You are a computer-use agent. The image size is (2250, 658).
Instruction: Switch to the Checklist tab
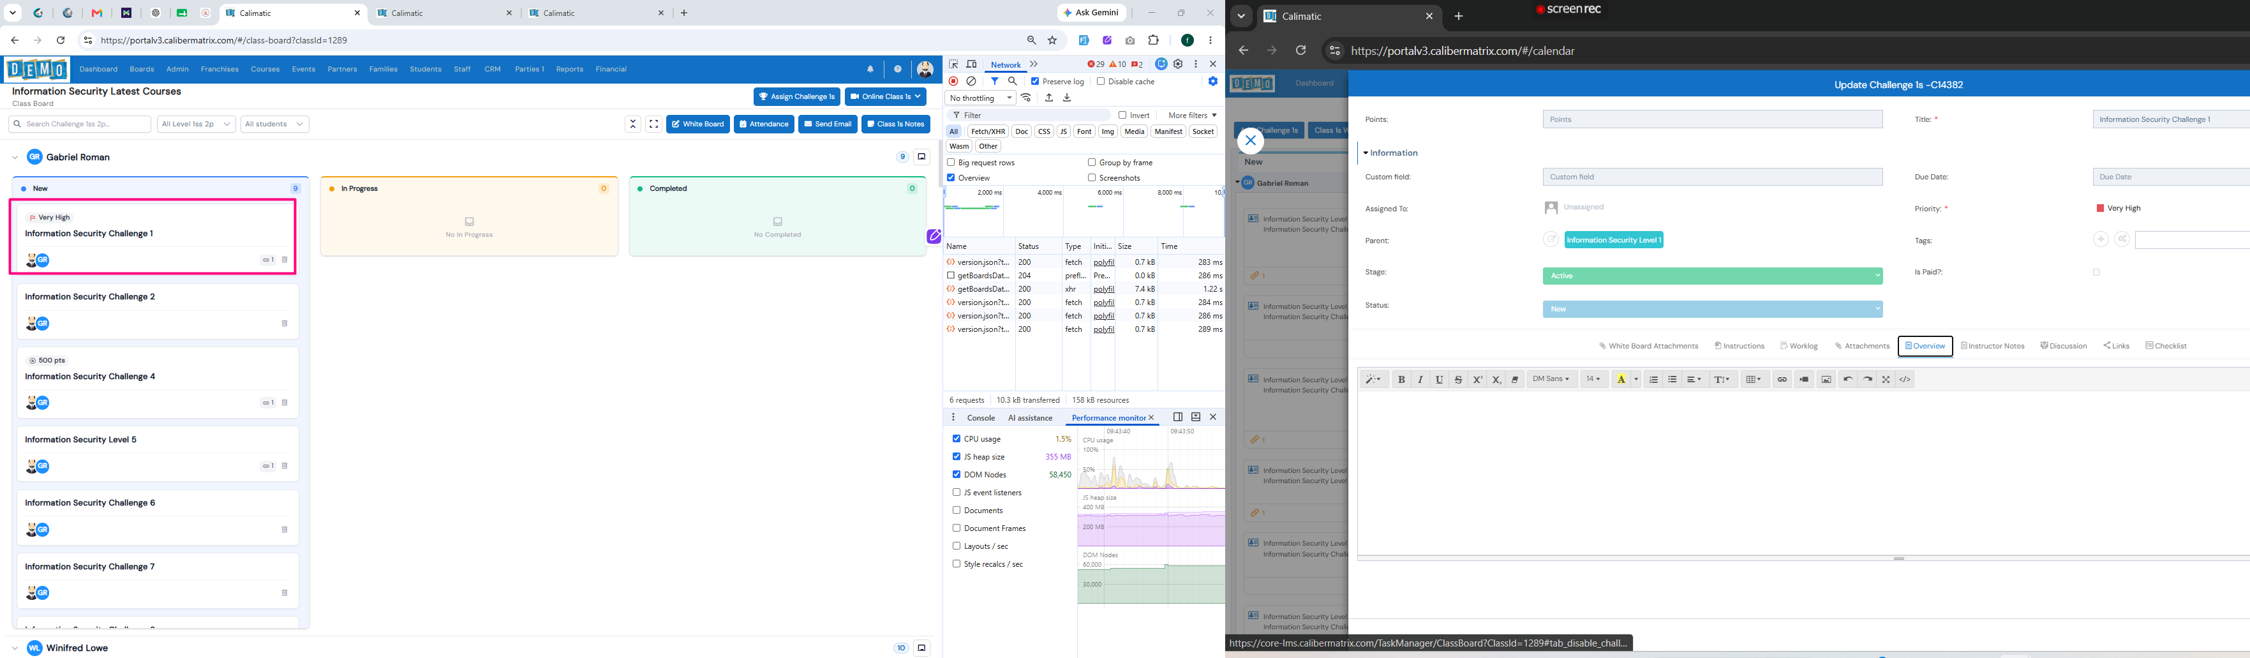[2165, 346]
